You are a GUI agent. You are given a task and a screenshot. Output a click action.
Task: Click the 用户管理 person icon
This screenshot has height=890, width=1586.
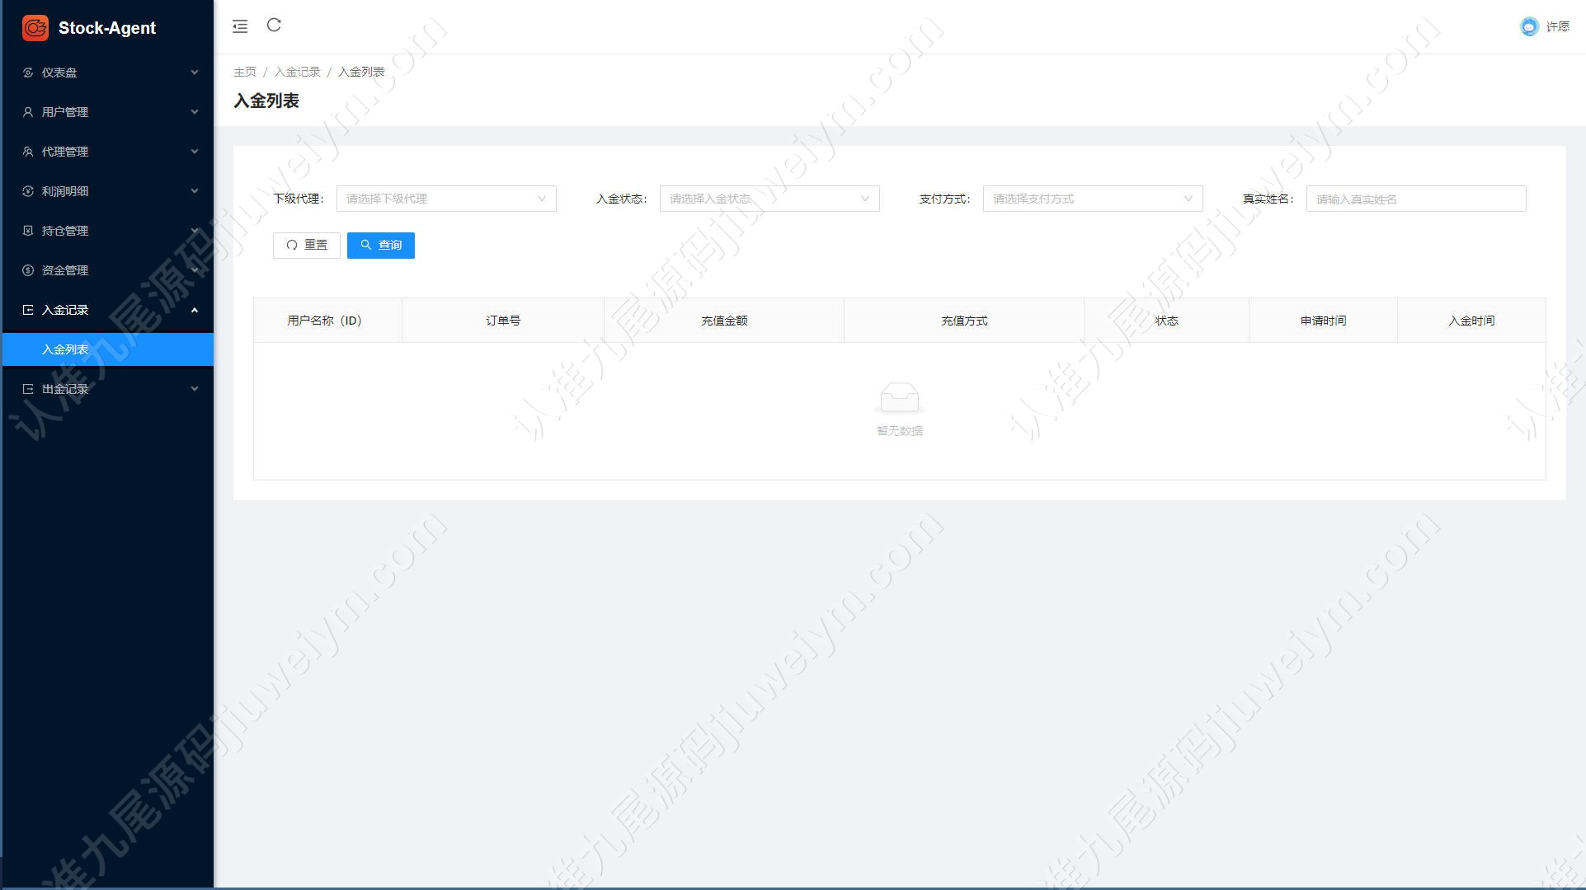(x=28, y=112)
